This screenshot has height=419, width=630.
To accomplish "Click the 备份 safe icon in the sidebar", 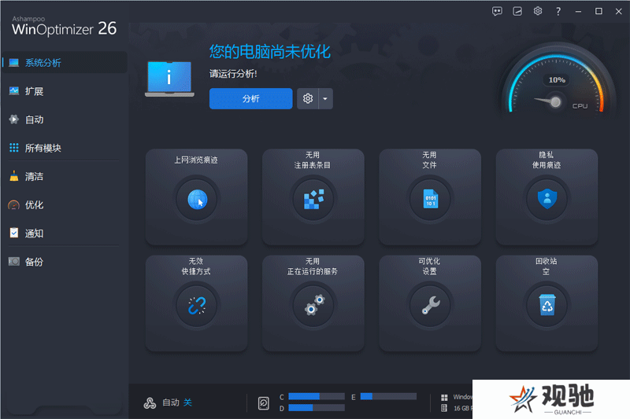I will tap(14, 262).
